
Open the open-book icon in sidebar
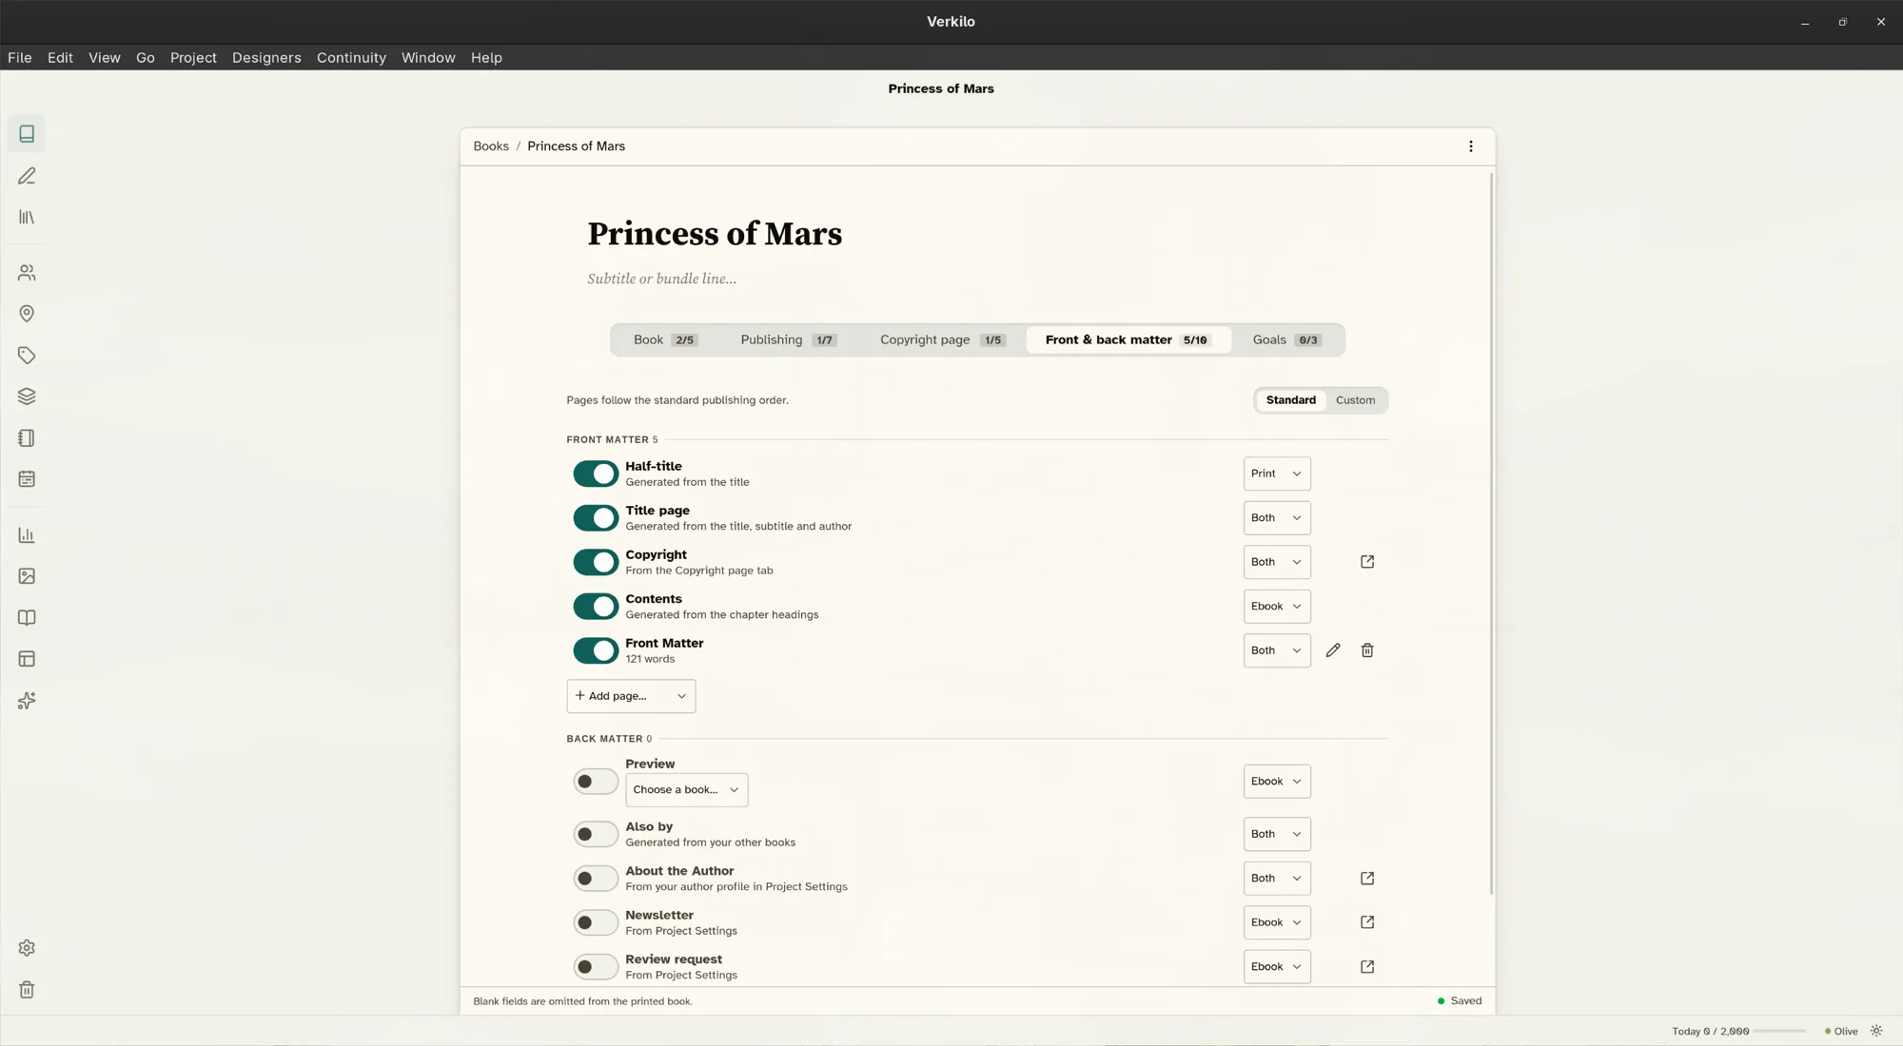[x=27, y=618]
